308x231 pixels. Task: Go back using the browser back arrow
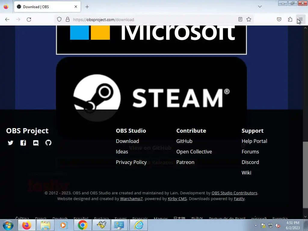pyautogui.click(x=7, y=20)
